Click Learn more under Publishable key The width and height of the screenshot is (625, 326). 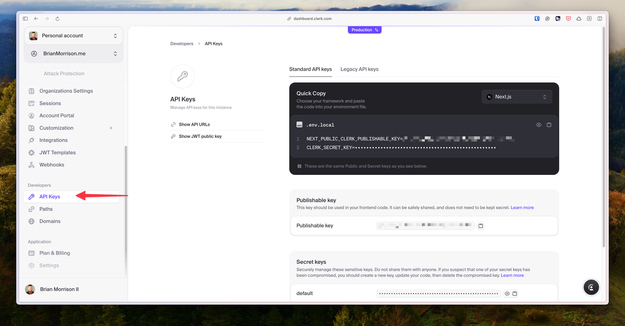pyautogui.click(x=522, y=208)
